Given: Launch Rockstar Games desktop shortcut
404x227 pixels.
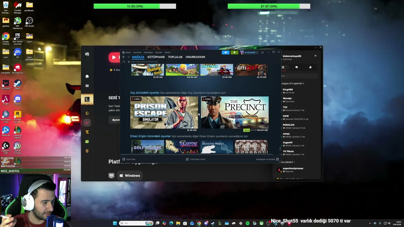Looking at the screenshot, I should tap(18, 117).
